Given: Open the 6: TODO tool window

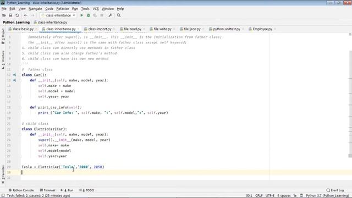Looking at the screenshot, I should (87, 190).
